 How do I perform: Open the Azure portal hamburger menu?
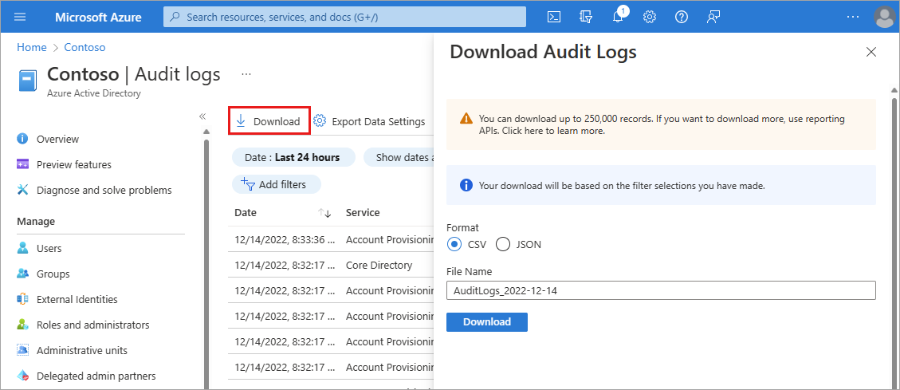coord(20,17)
